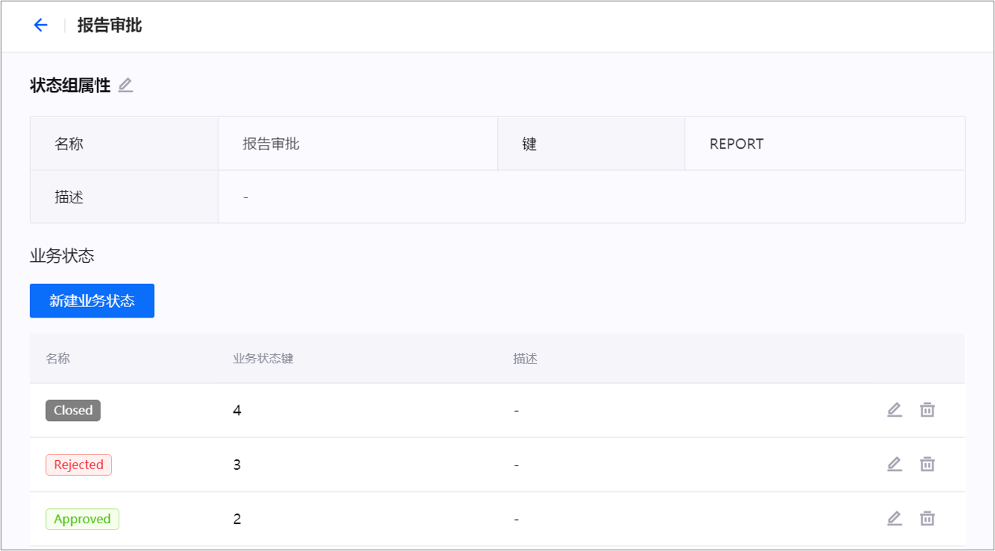
Task: Click state key 4 in the Closed row
Action: (x=237, y=411)
